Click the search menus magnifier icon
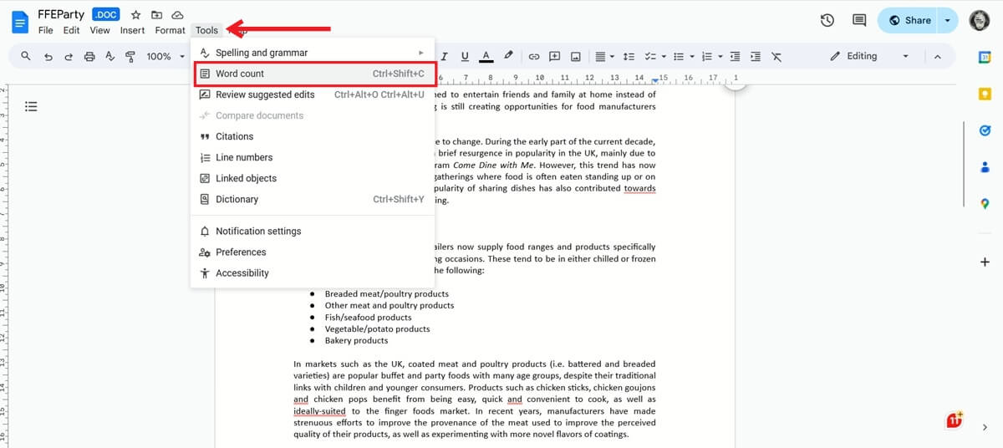The height and width of the screenshot is (448, 1003). 26,56
